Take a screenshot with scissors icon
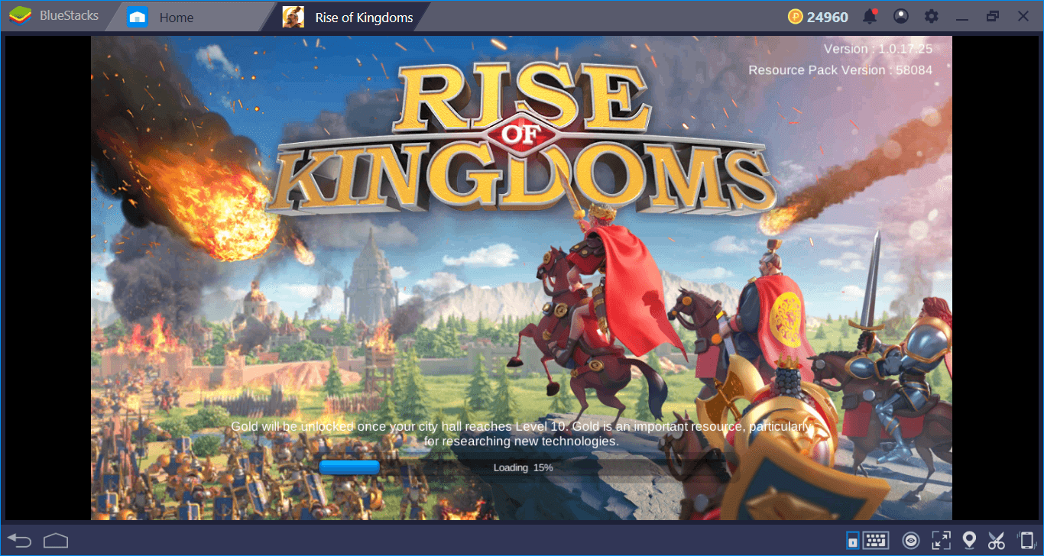 997,541
